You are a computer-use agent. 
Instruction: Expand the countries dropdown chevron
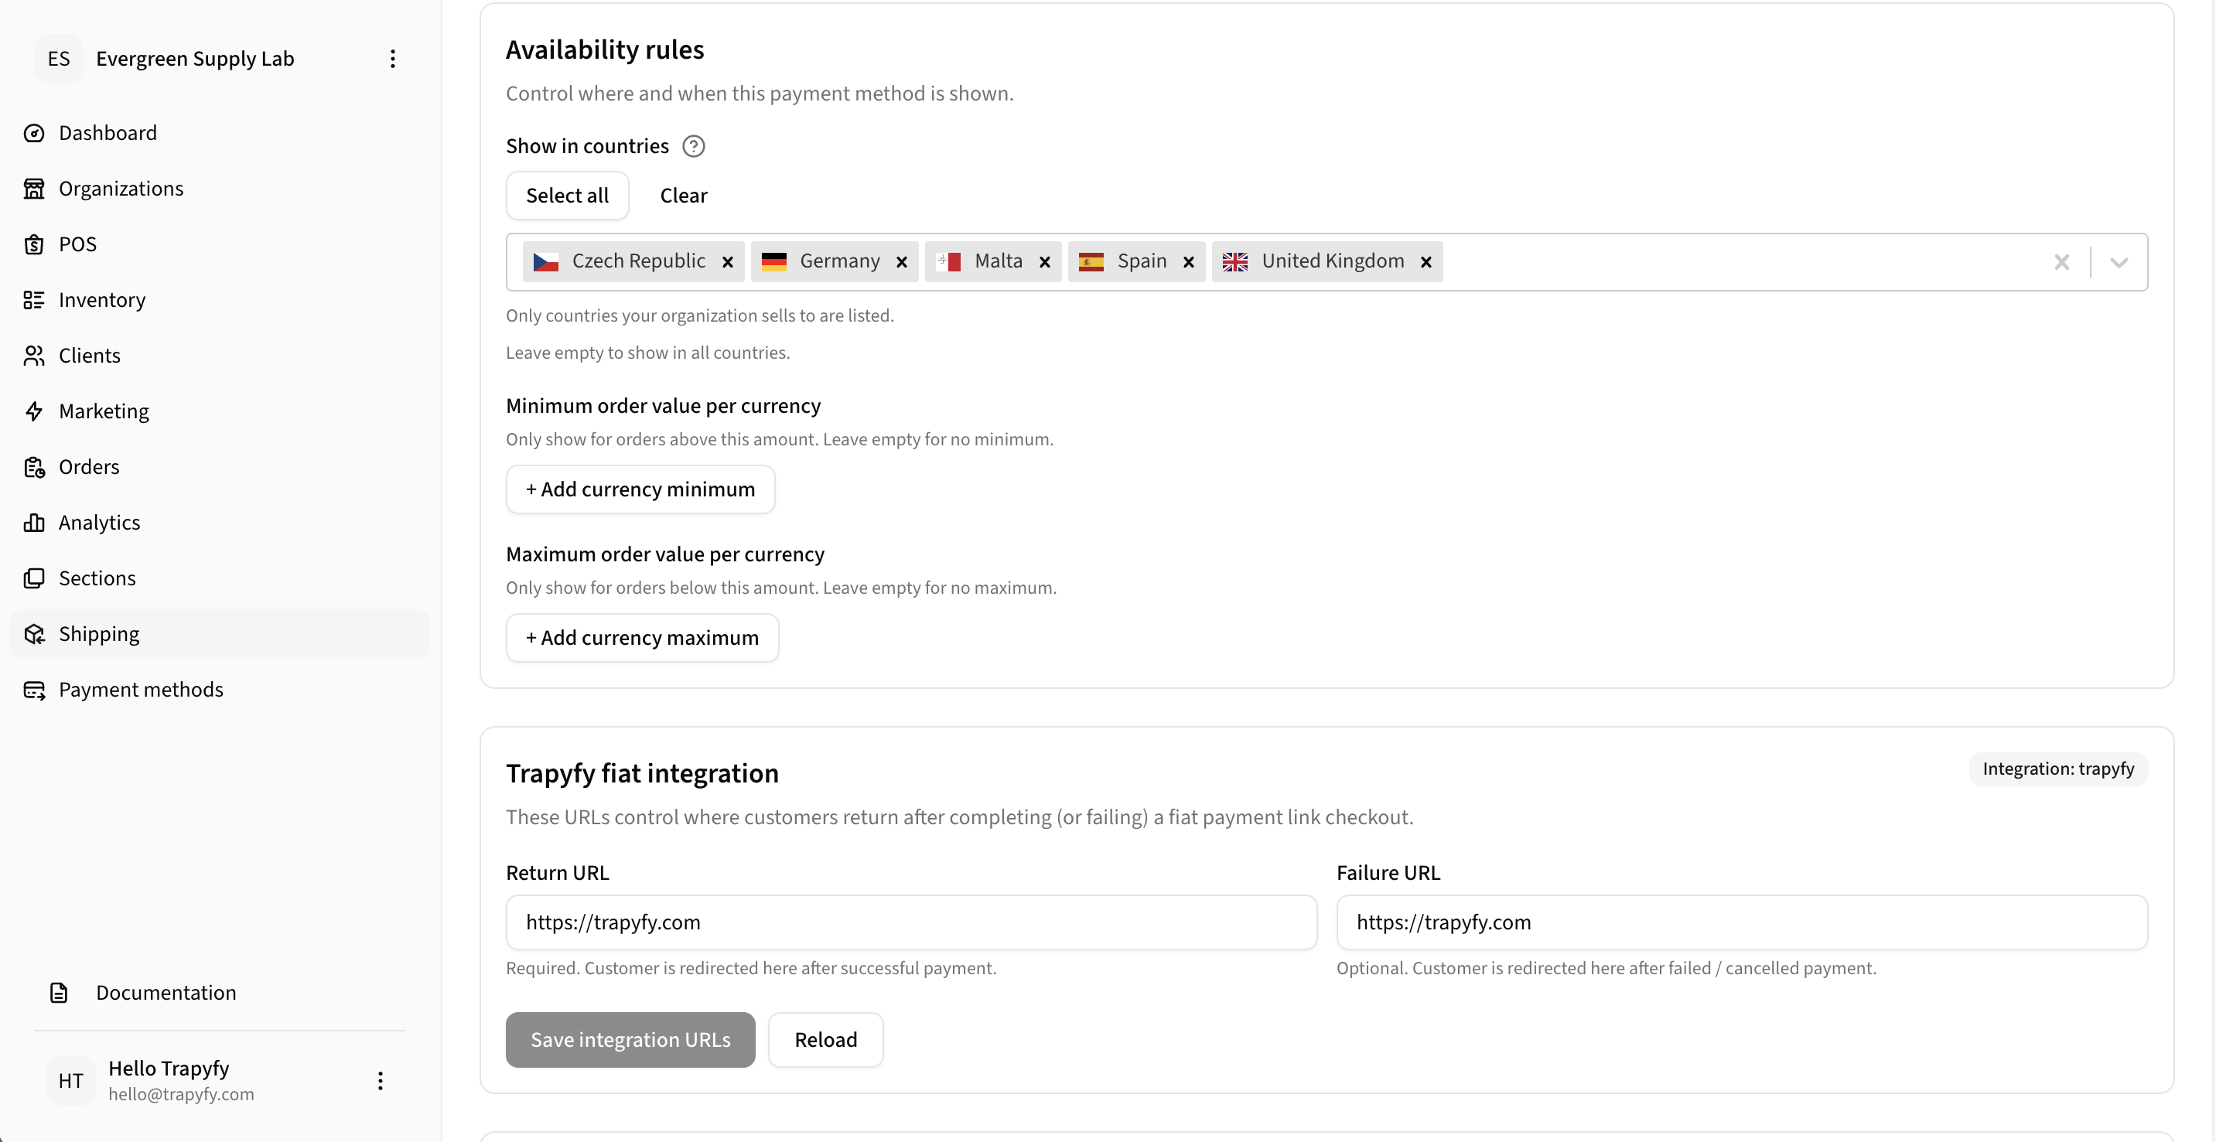(2119, 261)
